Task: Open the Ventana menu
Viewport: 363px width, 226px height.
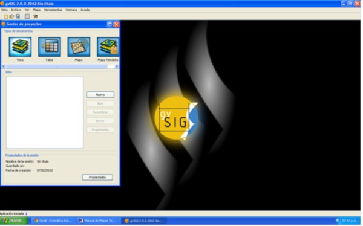Action: point(71,10)
